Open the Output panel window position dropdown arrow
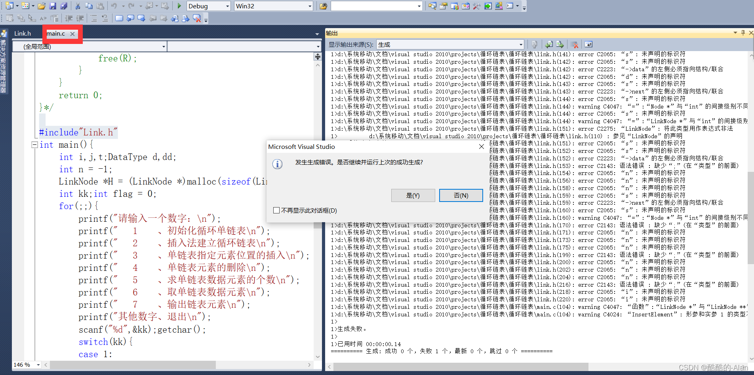 coord(735,33)
